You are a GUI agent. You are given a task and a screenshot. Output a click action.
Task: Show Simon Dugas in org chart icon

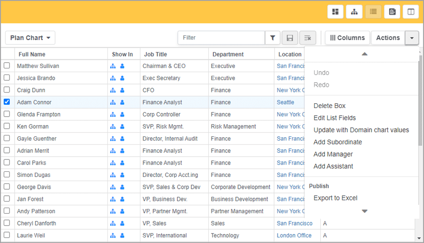tap(113, 175)
